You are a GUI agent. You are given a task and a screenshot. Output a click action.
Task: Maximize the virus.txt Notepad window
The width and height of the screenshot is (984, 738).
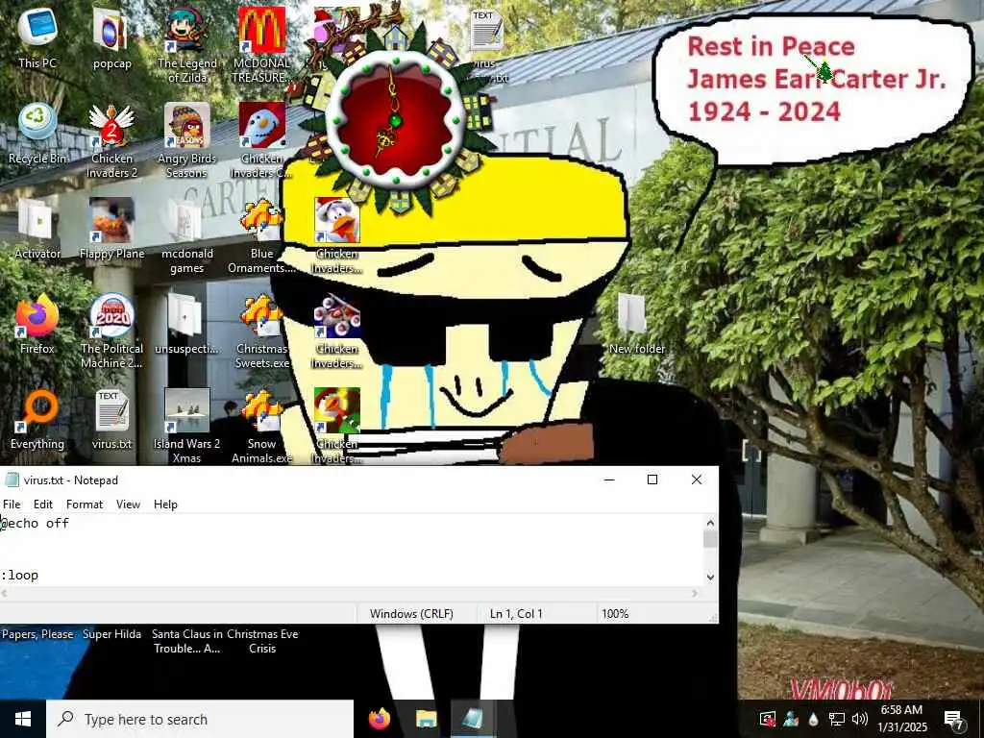coord(652,480)
